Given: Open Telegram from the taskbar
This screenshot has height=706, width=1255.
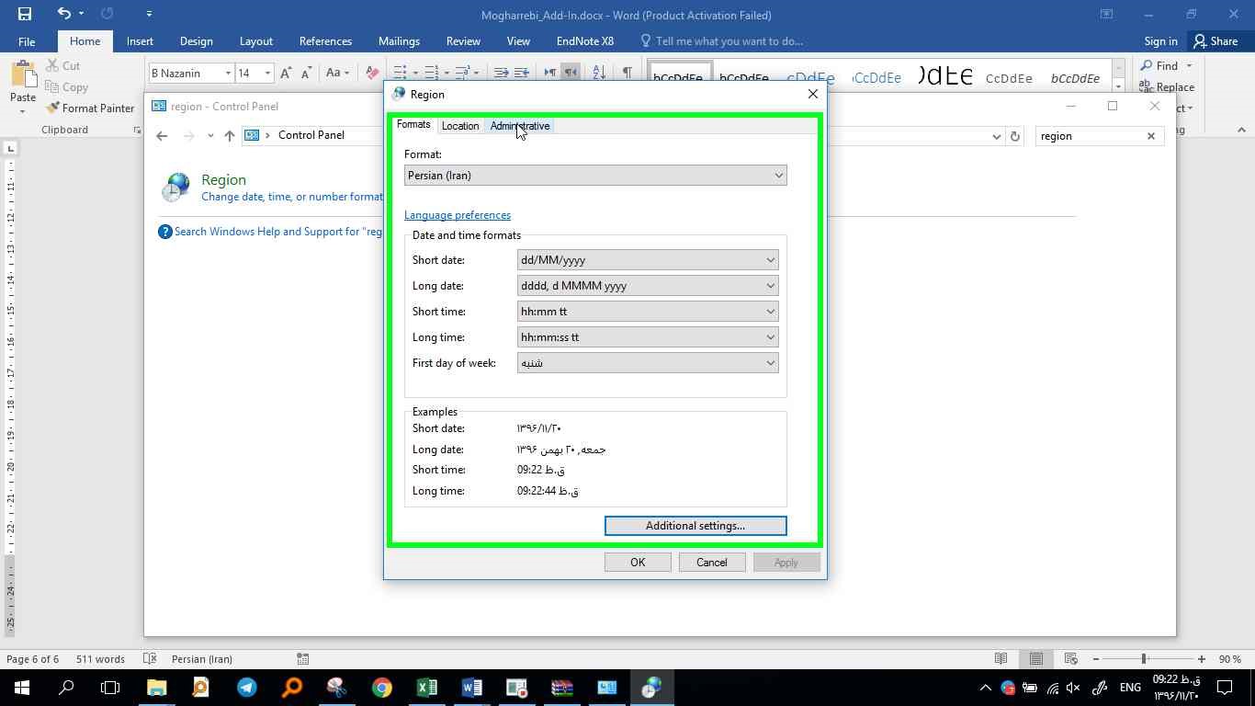Looking at the screenshot, I should point(247,687).
